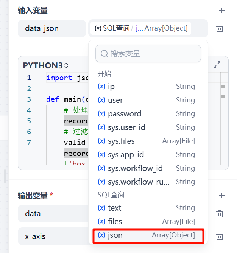This screenshot has height=253, width=237.
Task: Click the 输入变量 section title
Action: pos(33,11)
